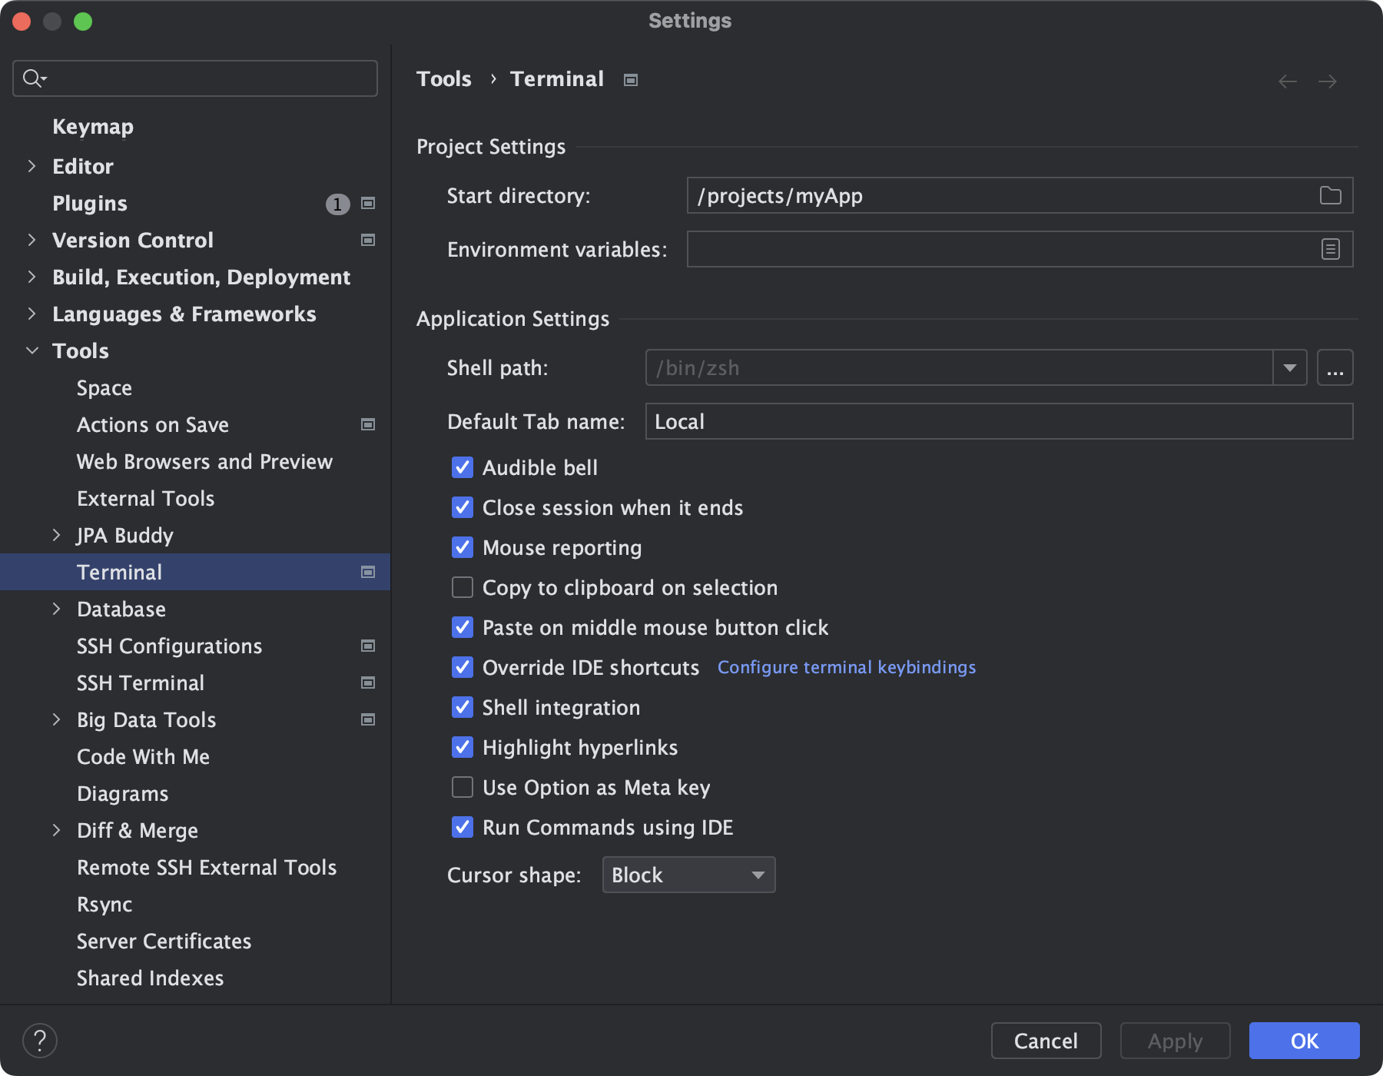This screenshot has width=1383, height=1076.
Task: Enable Copy to clipboard on selection
Action: [x=462, y=587]
